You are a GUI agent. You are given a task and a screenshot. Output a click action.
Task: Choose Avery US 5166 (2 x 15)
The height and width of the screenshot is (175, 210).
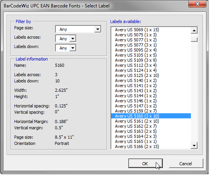coord(137,146)
